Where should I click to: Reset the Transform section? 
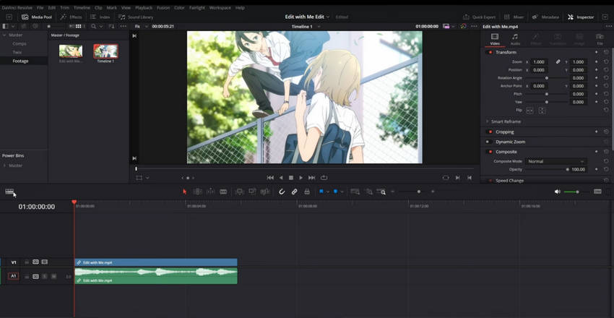(606, 53)
